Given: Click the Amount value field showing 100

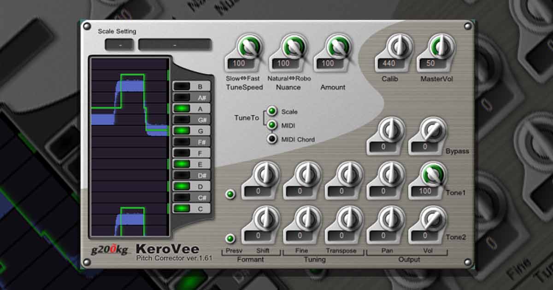Looking at the screenshot, I should click(331, 64).
